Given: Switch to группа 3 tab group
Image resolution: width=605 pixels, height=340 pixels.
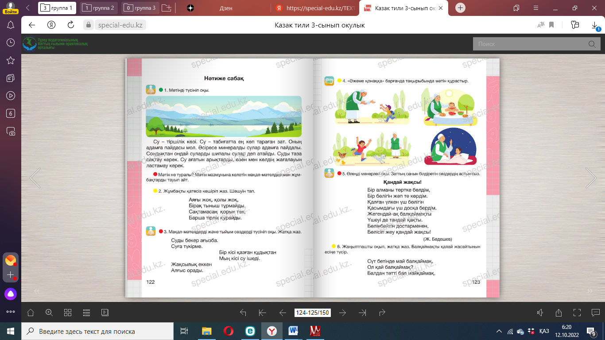Looking at the screenshot, I should tap(140, 8).
